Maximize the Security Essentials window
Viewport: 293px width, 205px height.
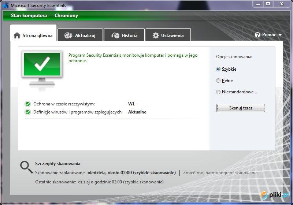pyautogui.click(x=268, y=4)
